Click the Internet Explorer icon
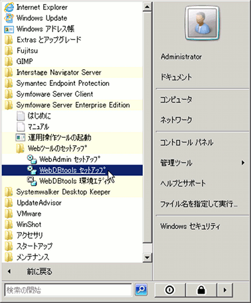The width and height of the screenshot is (251, 303). [x=9, y=7]
